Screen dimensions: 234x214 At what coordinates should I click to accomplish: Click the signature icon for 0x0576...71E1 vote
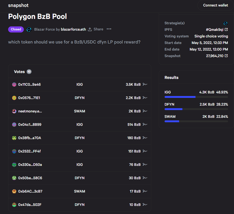tap(145, 98)
